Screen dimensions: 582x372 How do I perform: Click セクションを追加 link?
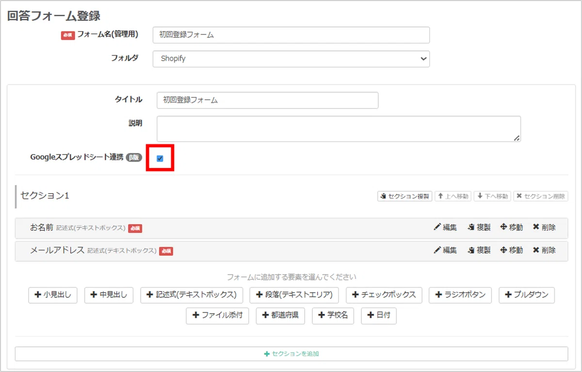pos(291,354)
